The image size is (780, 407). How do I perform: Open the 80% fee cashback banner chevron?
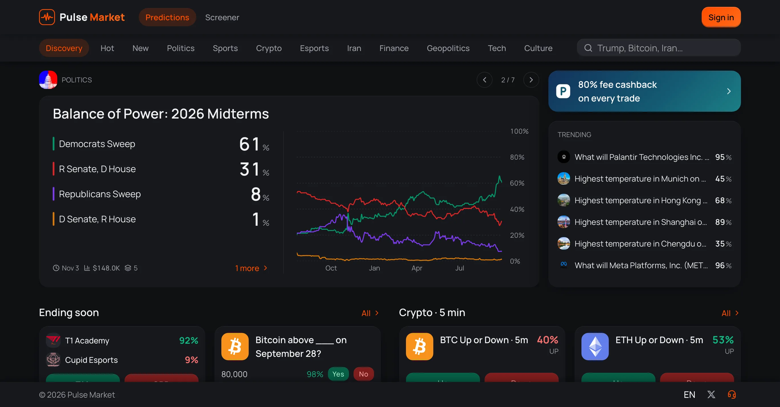click(729, 91)
